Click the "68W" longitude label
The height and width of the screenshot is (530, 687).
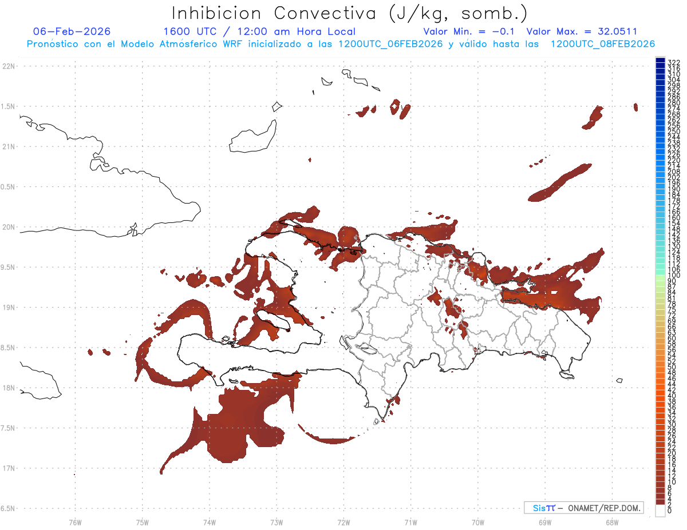point(612,521)
